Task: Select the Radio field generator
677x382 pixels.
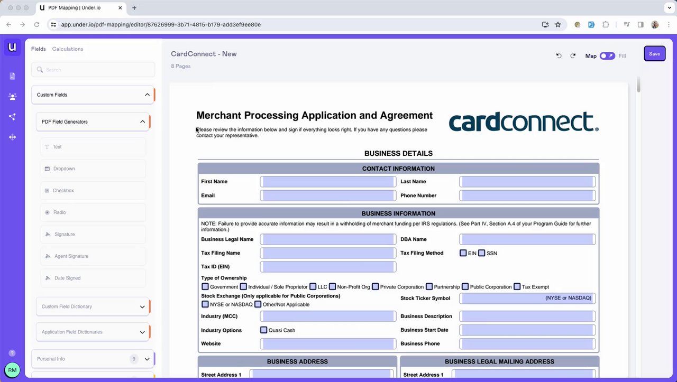Action: pos(93,212)
